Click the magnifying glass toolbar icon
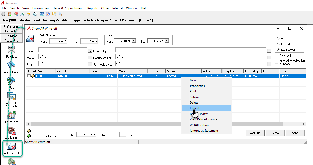This screenshot has height=165, width=313. point(61,14)
